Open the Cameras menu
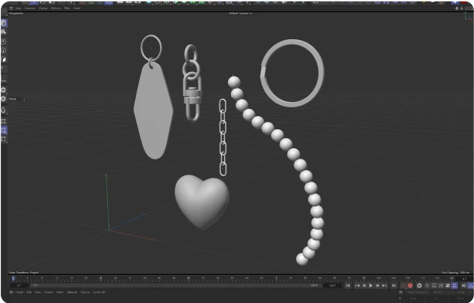Viewport: 474px width, 303px height. tap(30, 8)
